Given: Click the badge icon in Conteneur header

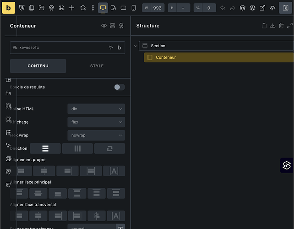Looking at the screenshot, I should pos(121,26).
